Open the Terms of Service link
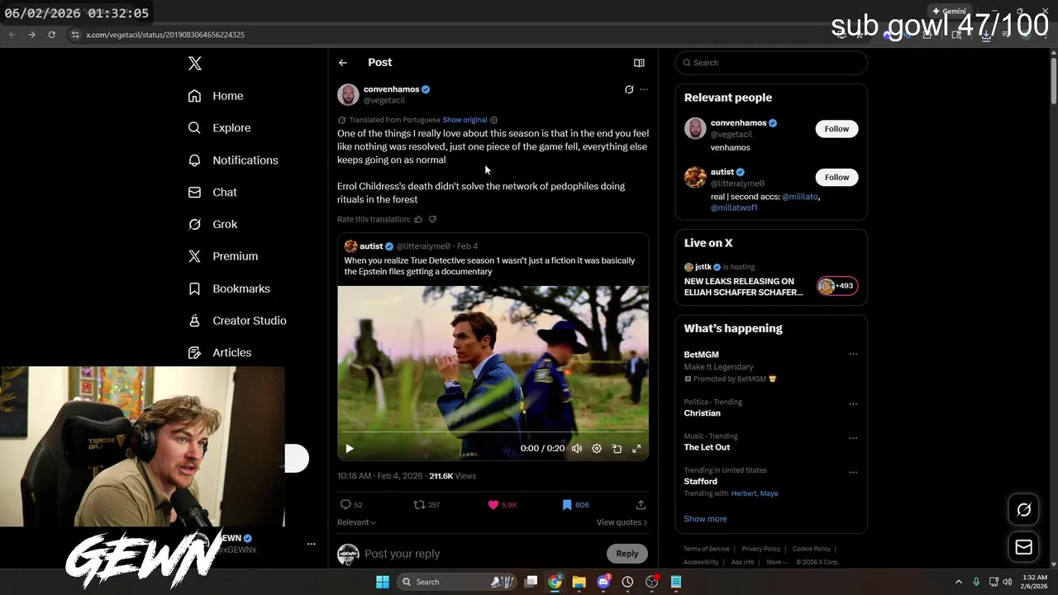The height and width of the screenshot is (595, 1058). pos(707,549)
